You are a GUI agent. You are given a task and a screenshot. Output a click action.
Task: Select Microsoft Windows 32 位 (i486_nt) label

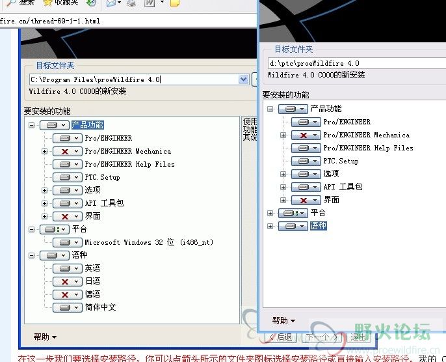pos(149,242)
